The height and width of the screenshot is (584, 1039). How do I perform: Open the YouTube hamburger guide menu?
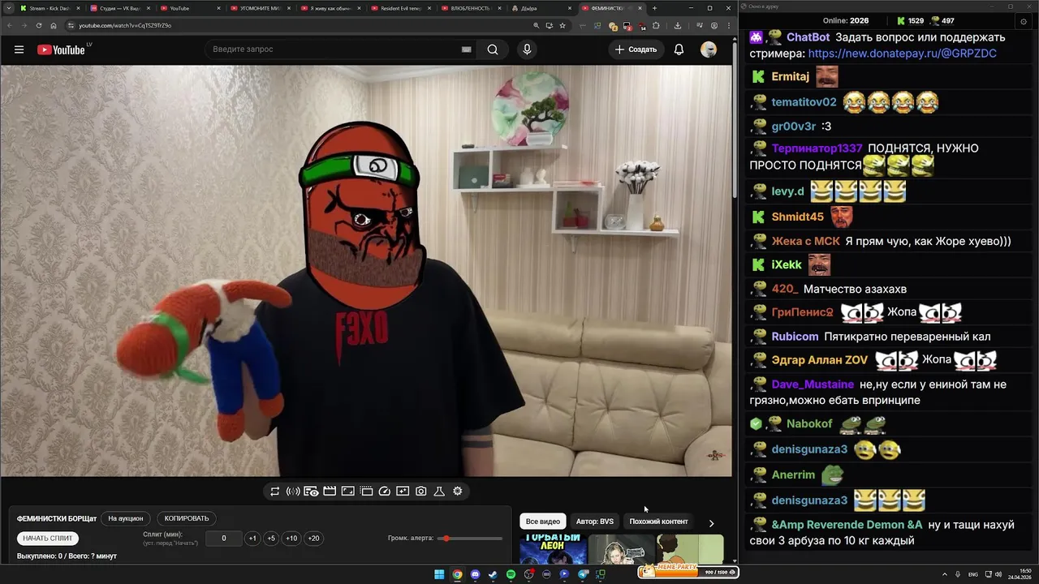(19, 49)
